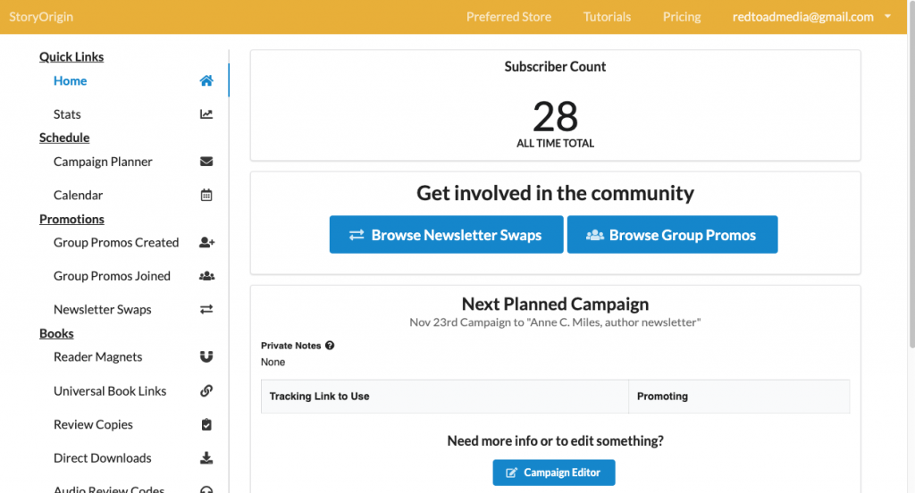
Task: Click the Reader Magnets magnet icon
Action: point(206,356)
